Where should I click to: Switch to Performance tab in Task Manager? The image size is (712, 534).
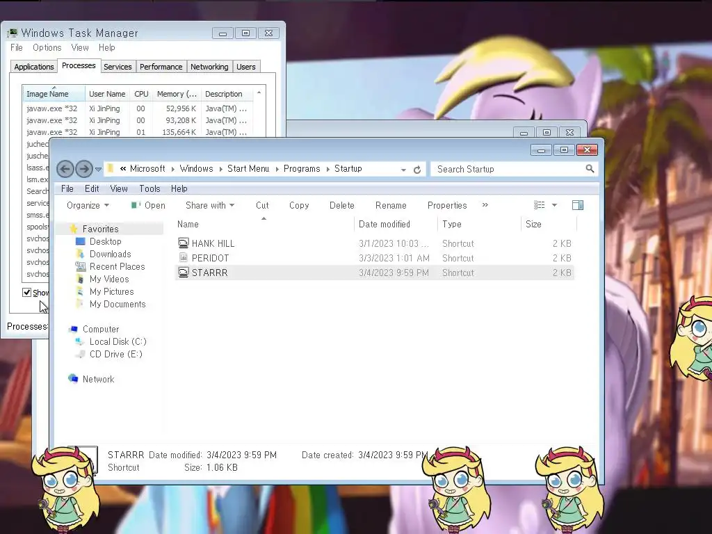click(161, 67)
